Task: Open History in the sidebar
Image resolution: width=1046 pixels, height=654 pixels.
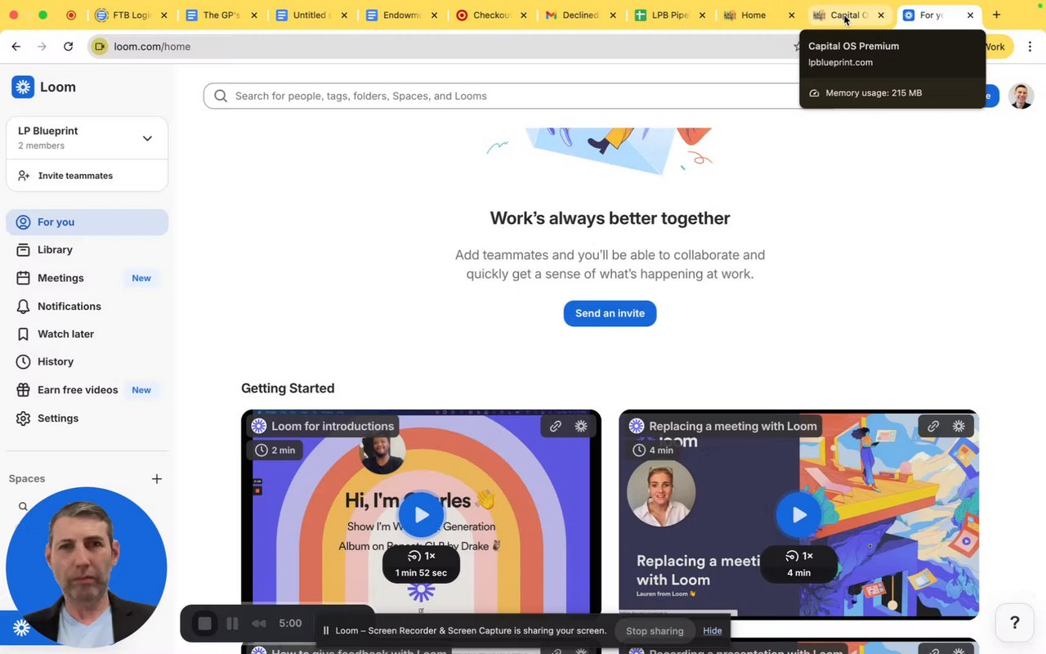Action: (87, 361)
